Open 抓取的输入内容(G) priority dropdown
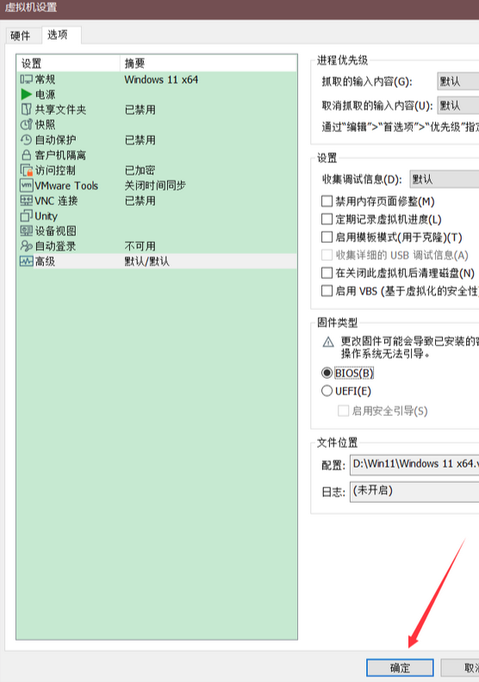479x682 pixels. (x=457, y=81)
